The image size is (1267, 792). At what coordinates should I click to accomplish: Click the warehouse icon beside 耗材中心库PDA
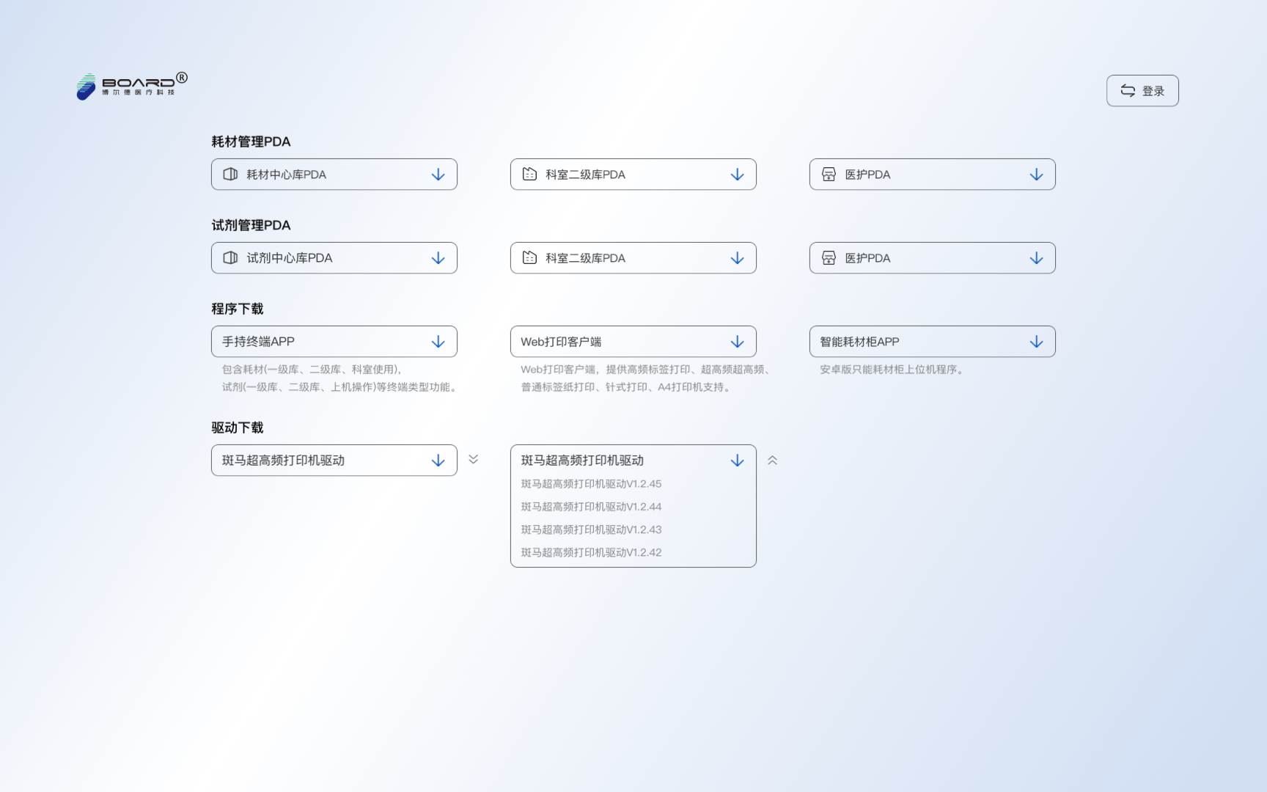click(230, 175)
